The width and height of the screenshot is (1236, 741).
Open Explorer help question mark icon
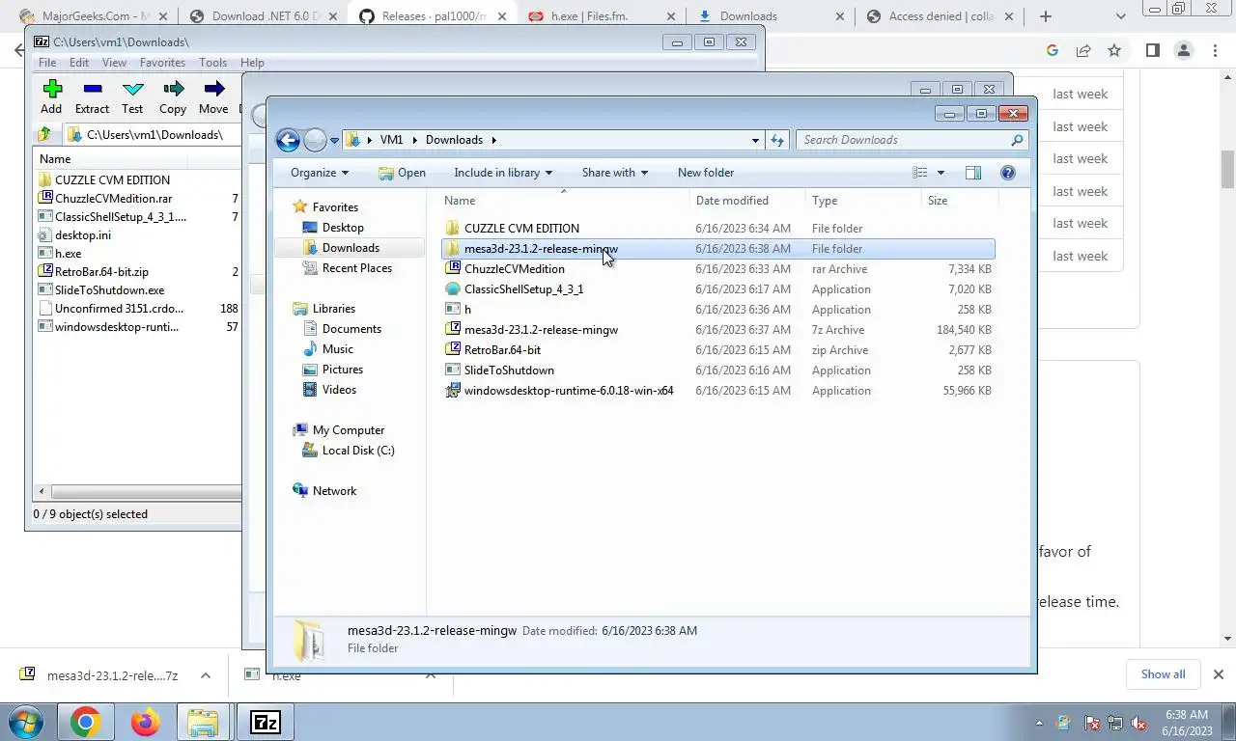[1008, 173]
